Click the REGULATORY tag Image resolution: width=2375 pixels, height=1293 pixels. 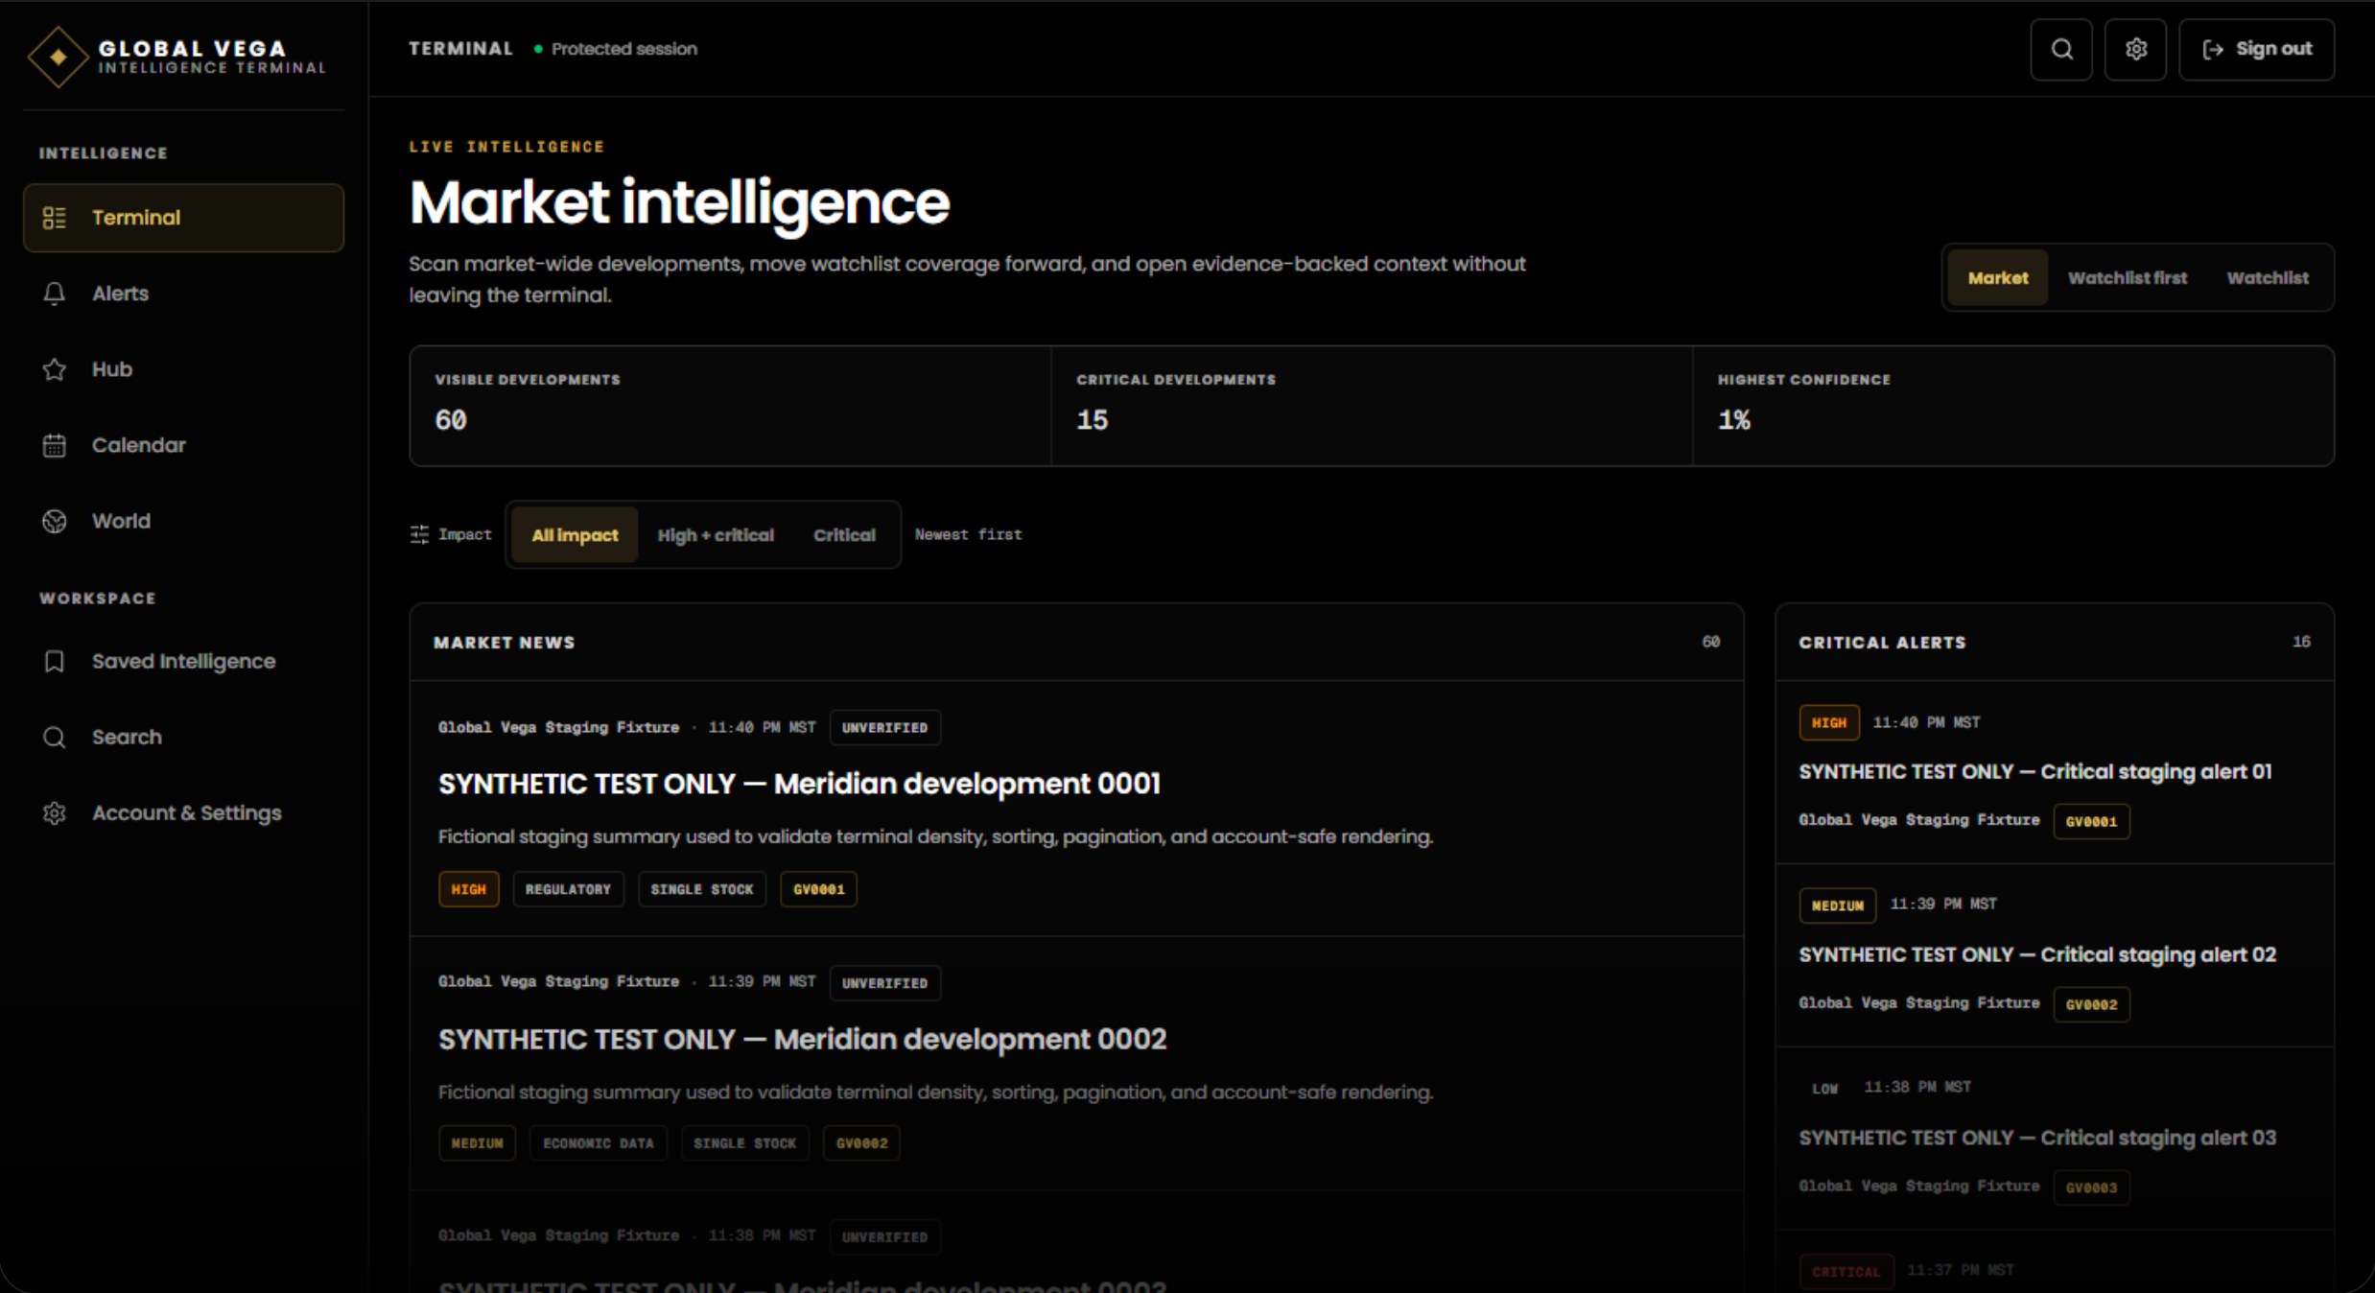pos(568,889)
